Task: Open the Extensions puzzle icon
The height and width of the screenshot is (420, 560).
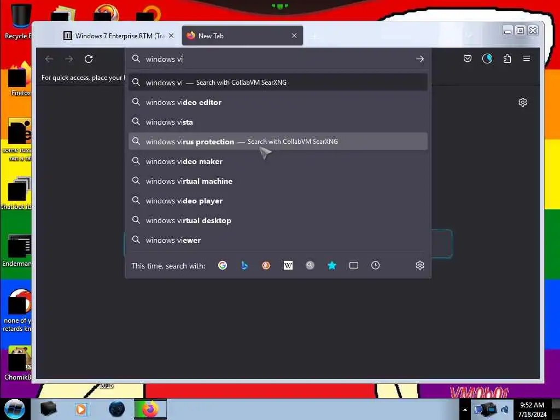Action: pos(507,59)
